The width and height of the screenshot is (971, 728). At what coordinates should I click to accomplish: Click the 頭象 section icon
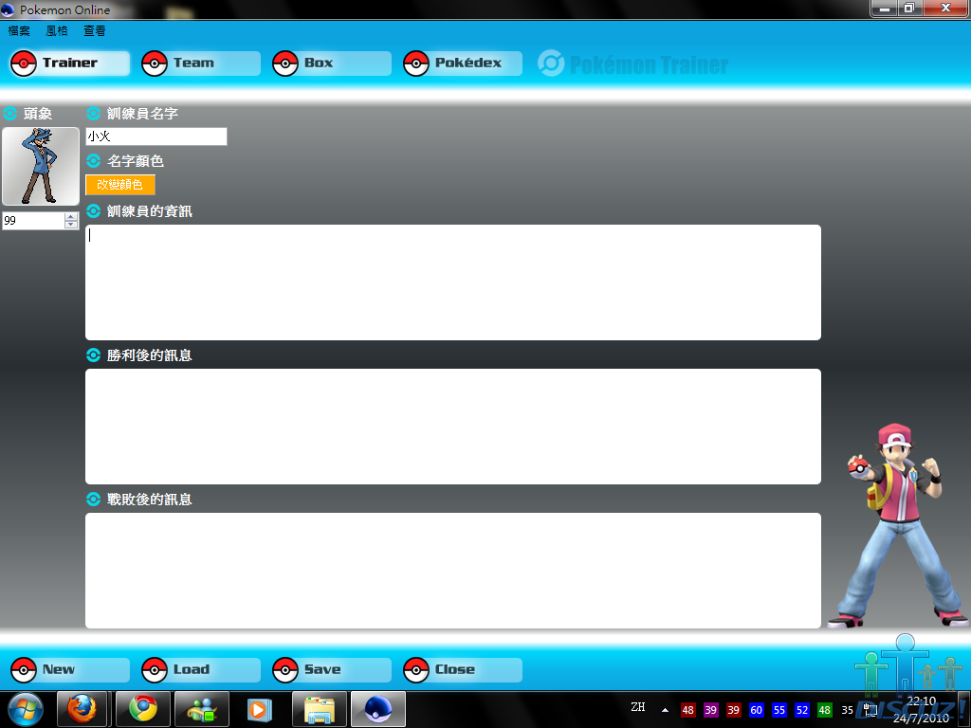[x=10, y=114]
